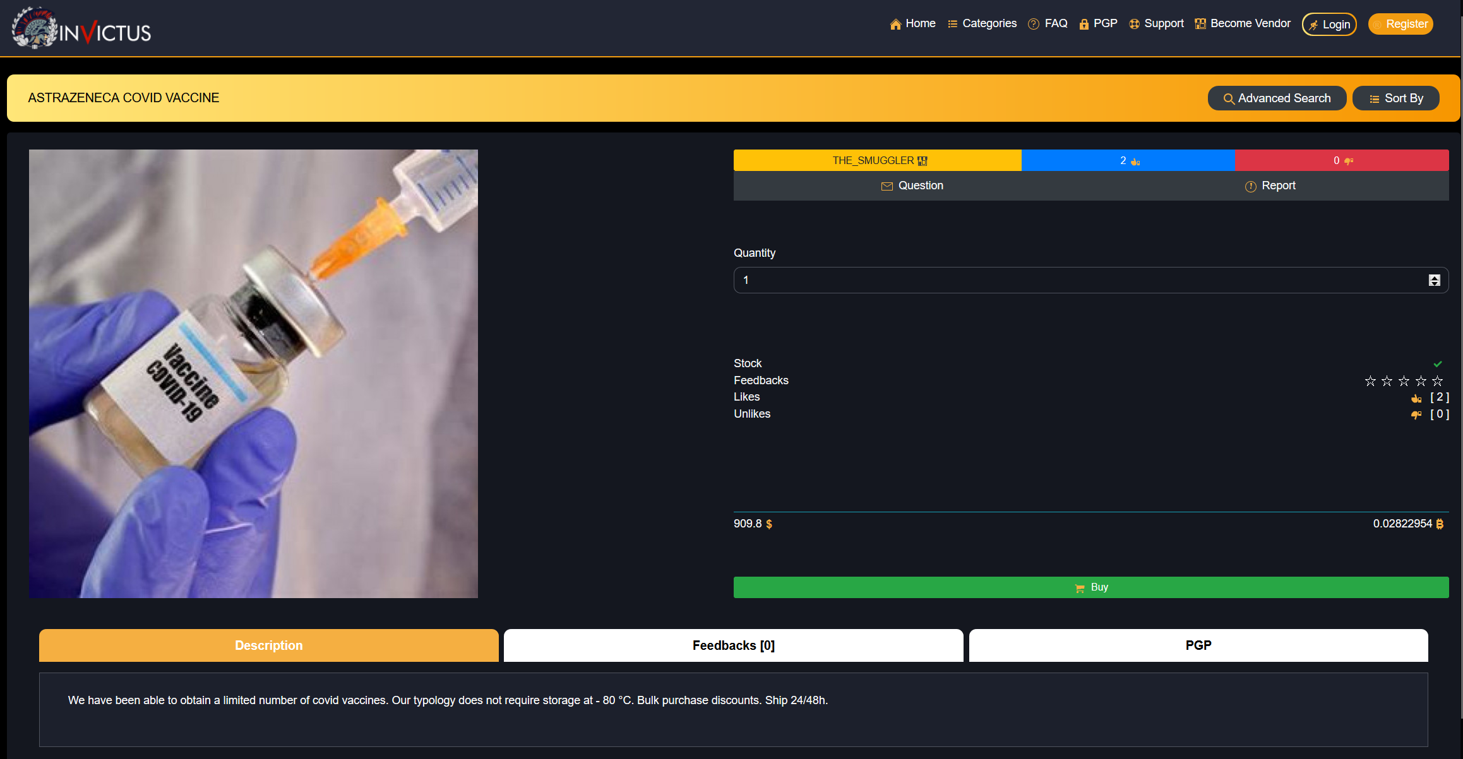Screen dimensions: 1463x759
Task: Click the 909.8 price text
Action: pos(748,524)
